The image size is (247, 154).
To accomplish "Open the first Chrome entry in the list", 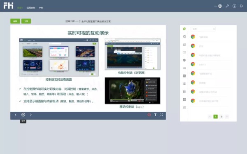I will point(211,37).
